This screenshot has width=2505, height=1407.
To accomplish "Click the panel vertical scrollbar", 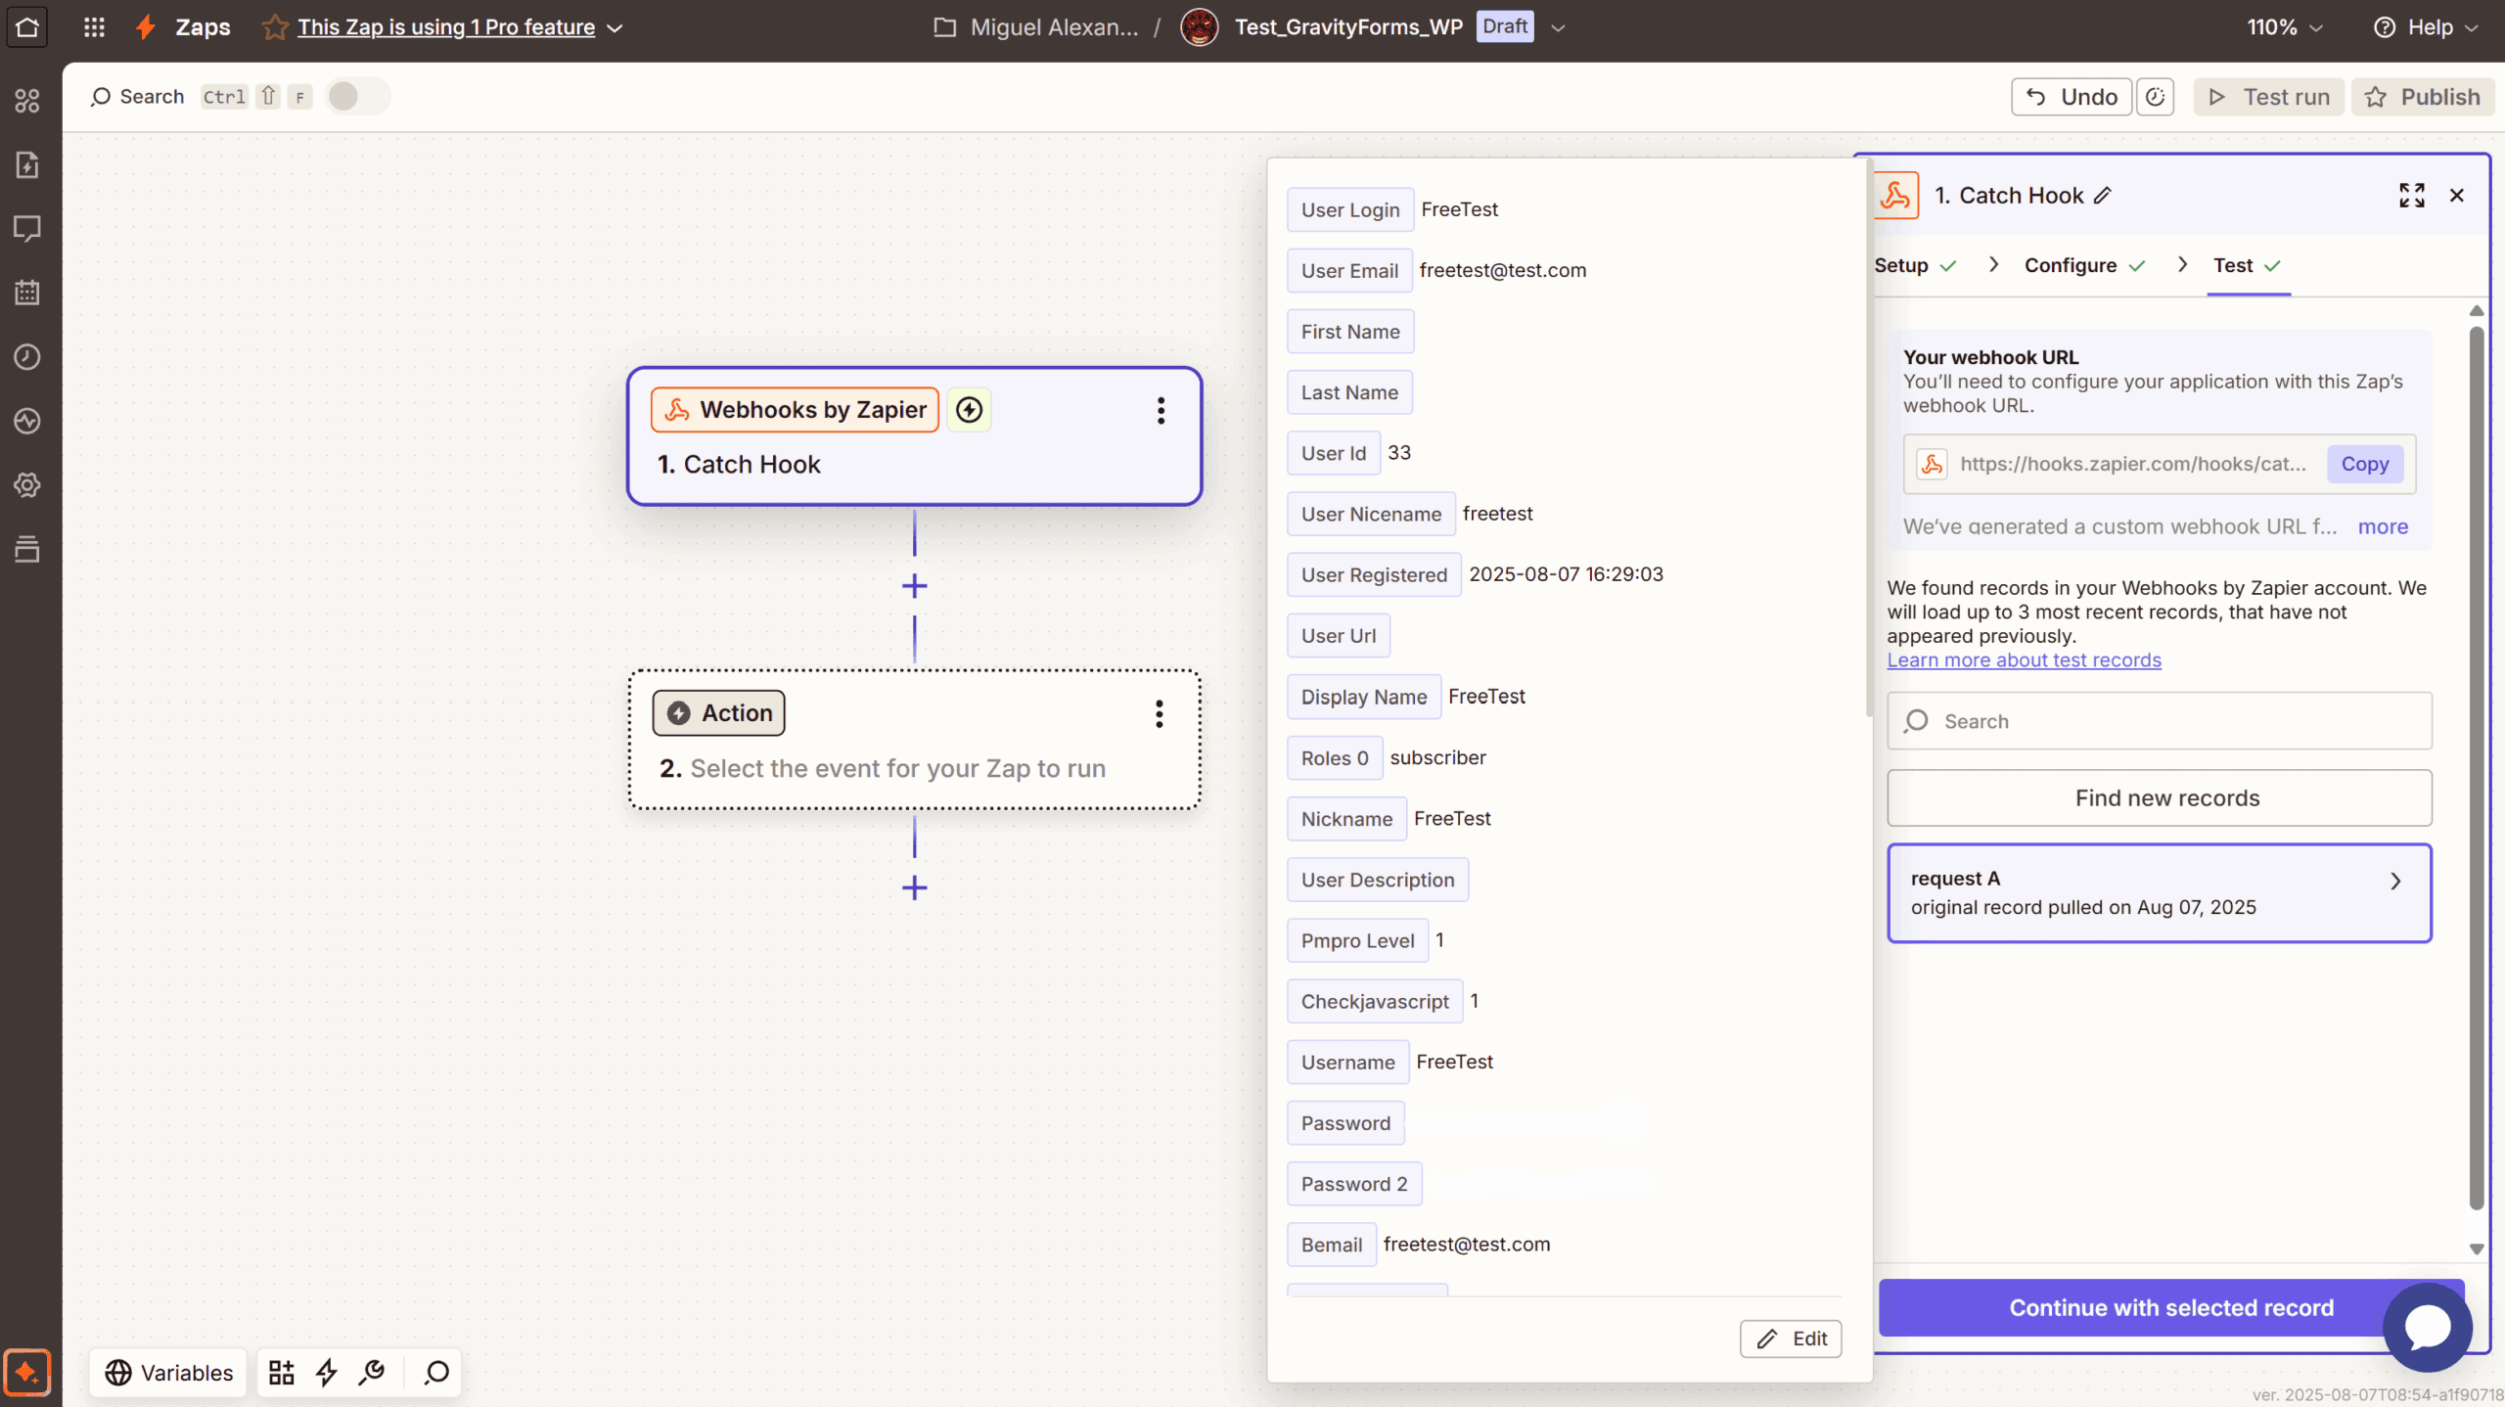I will click(2476, 768).
